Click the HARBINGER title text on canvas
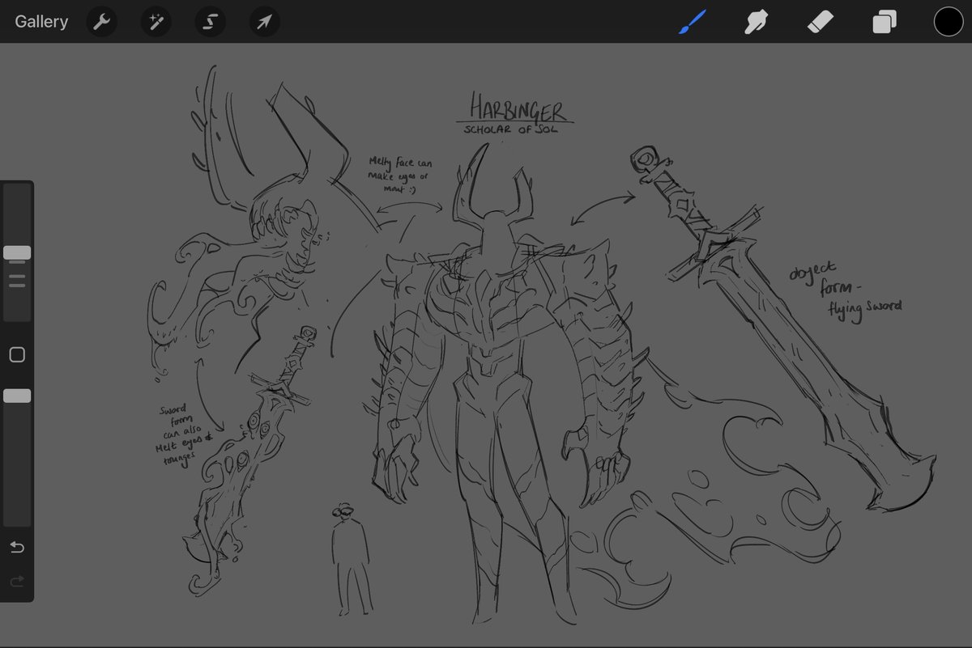972x648 pixels. [518, 108]
